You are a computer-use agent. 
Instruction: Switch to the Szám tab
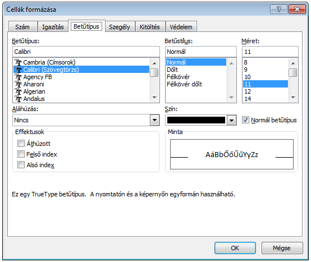pos(22,27)
